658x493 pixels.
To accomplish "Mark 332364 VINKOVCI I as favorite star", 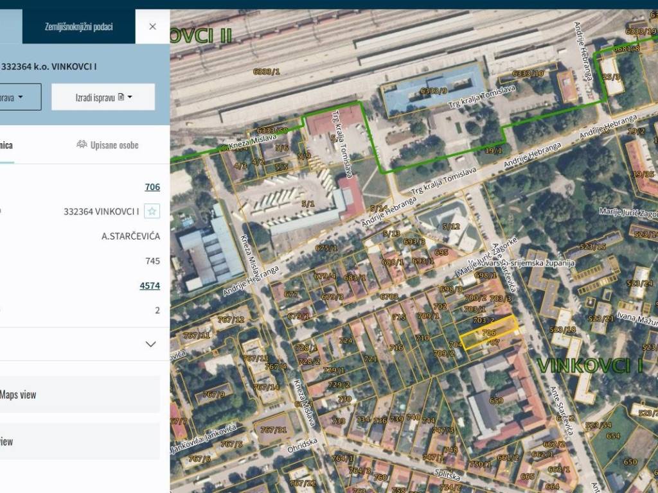I will [152, 211].
